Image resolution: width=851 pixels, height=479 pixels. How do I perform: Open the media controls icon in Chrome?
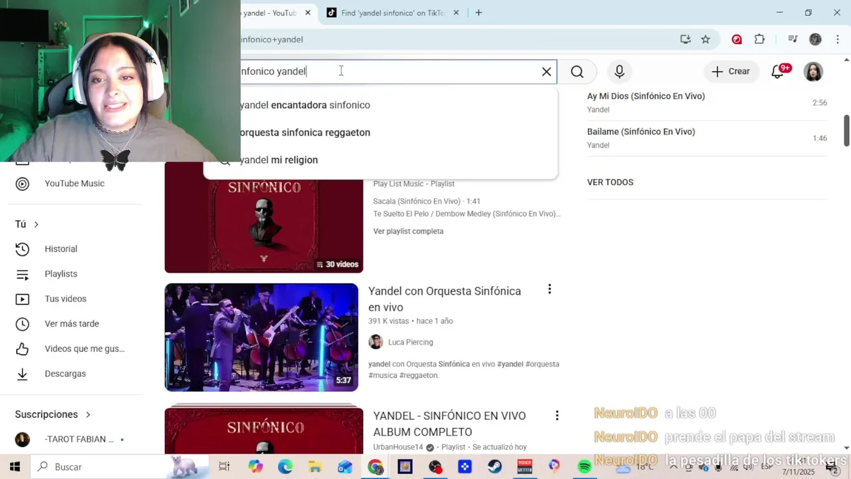792,39
